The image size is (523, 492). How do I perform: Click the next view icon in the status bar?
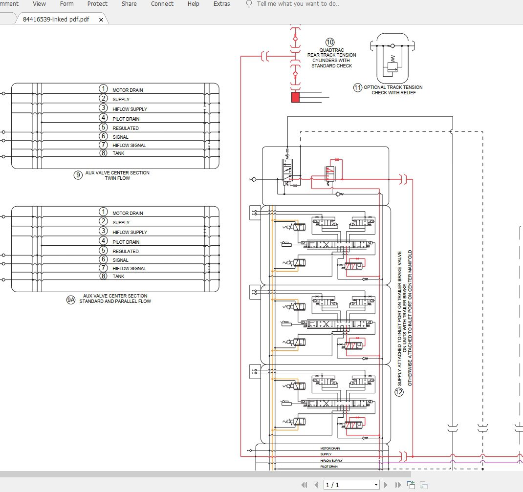click(x=424, y=485)
